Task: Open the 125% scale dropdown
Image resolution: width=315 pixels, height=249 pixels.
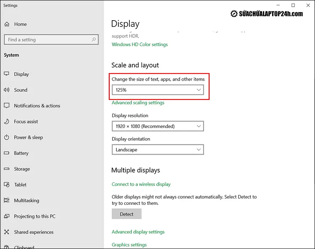Action: click(x=157, y=90)
